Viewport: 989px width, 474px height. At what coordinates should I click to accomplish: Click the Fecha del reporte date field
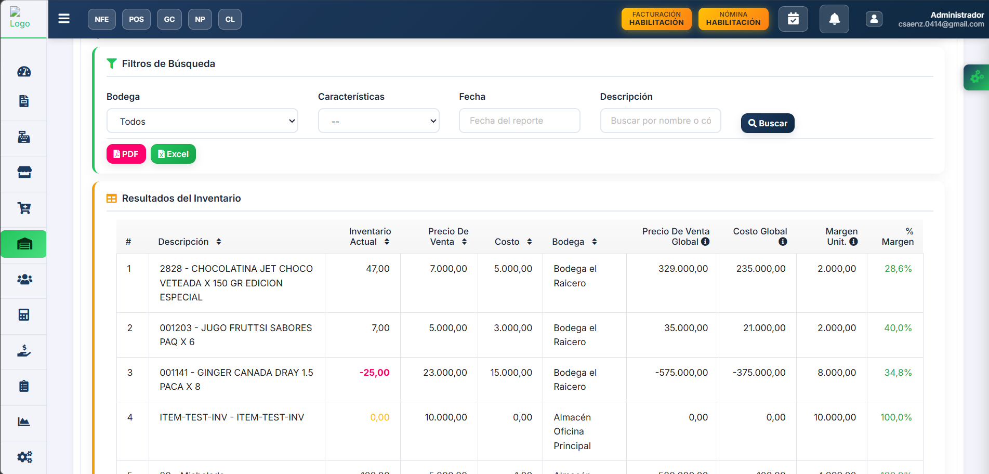click(519, 121)
